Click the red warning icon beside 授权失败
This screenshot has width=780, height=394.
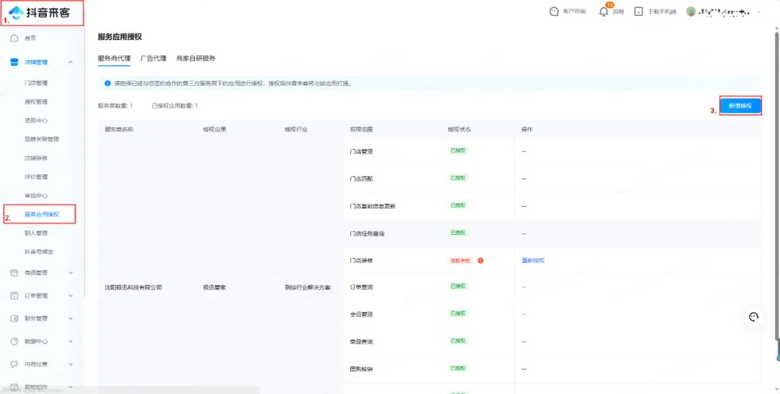(480, 260)
